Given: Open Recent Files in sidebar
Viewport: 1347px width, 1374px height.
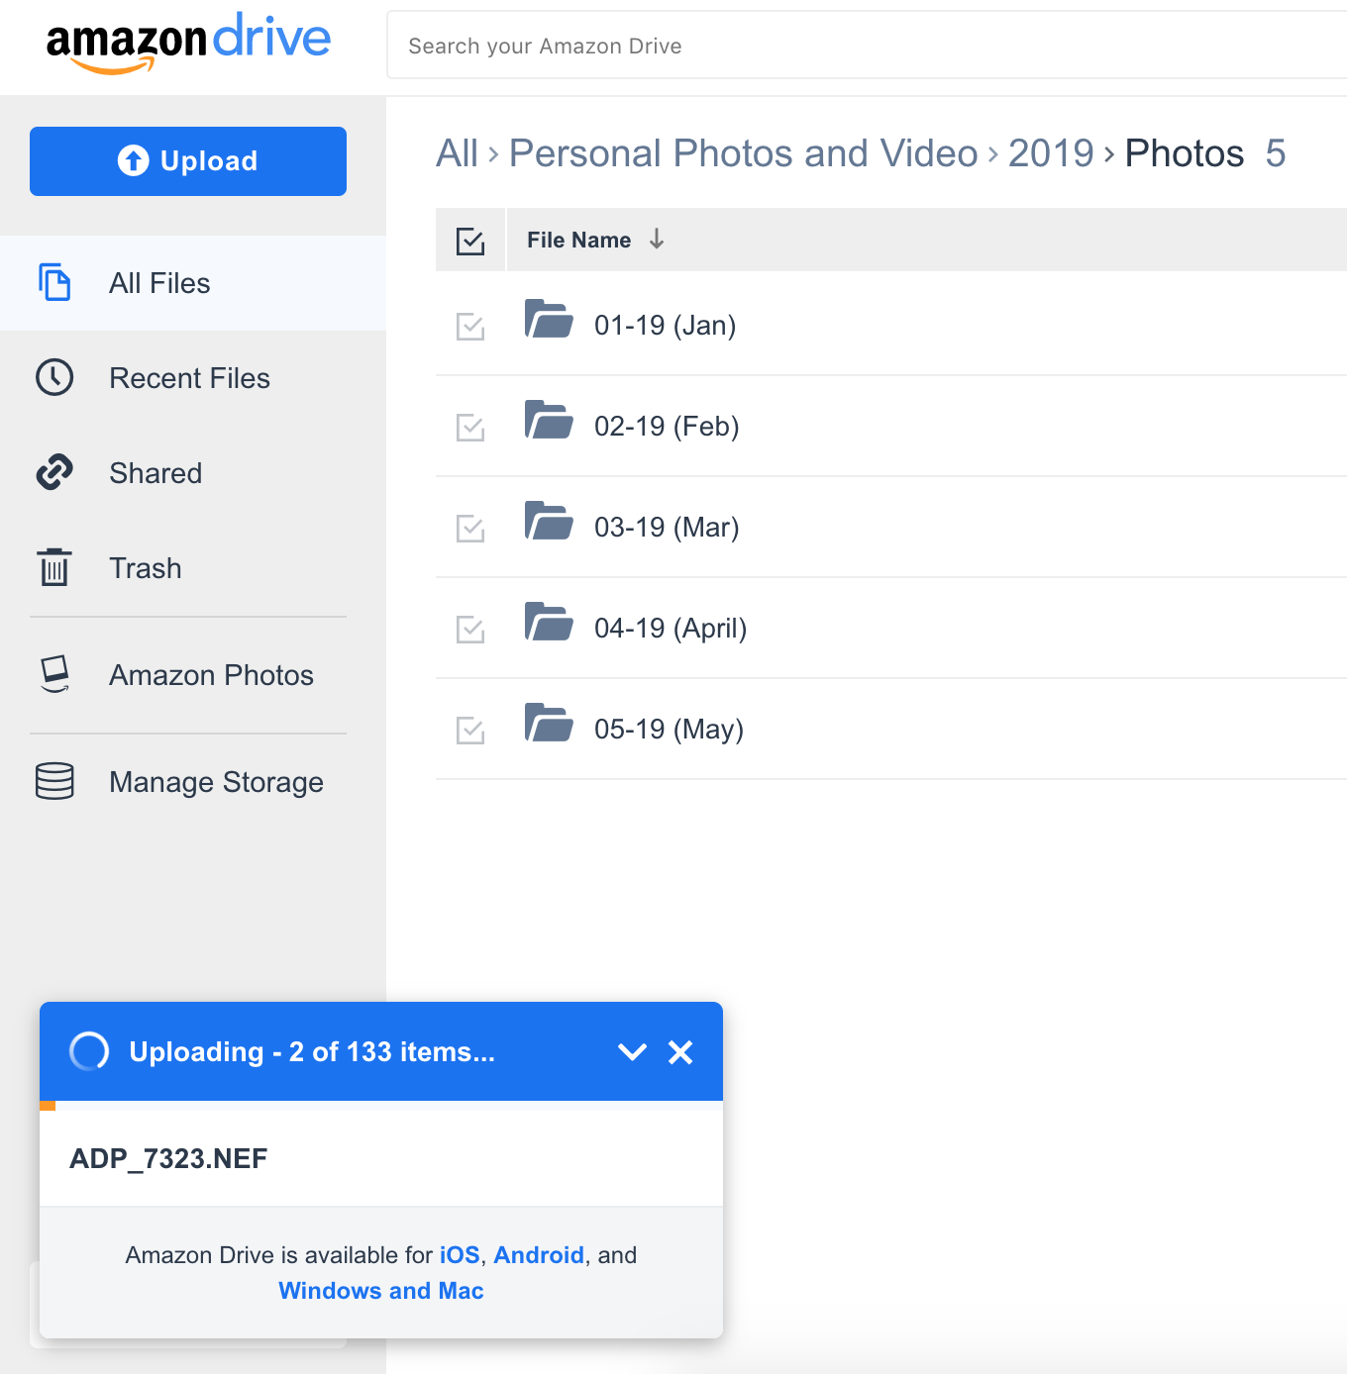Looking at the screenshot, I should tap(193, 378).
